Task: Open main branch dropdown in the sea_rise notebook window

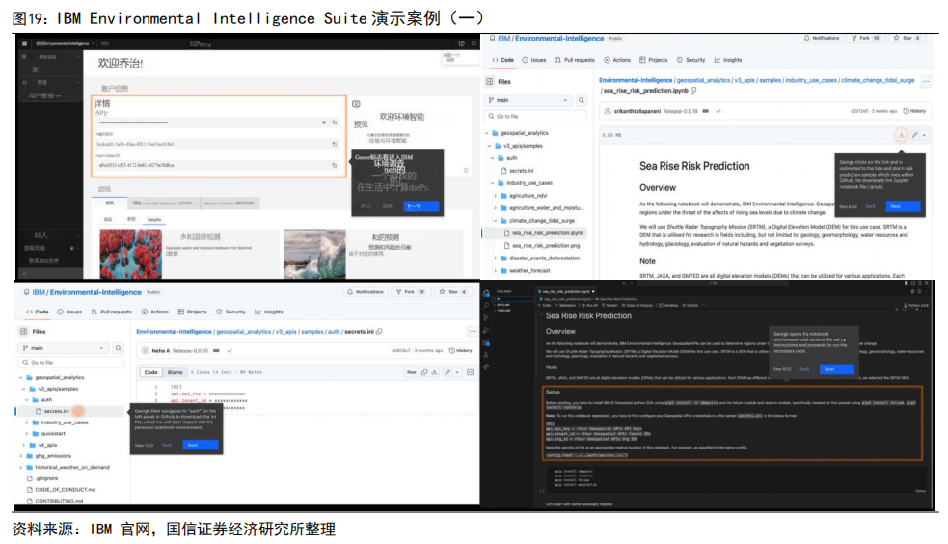Action: tap(528, 100)
